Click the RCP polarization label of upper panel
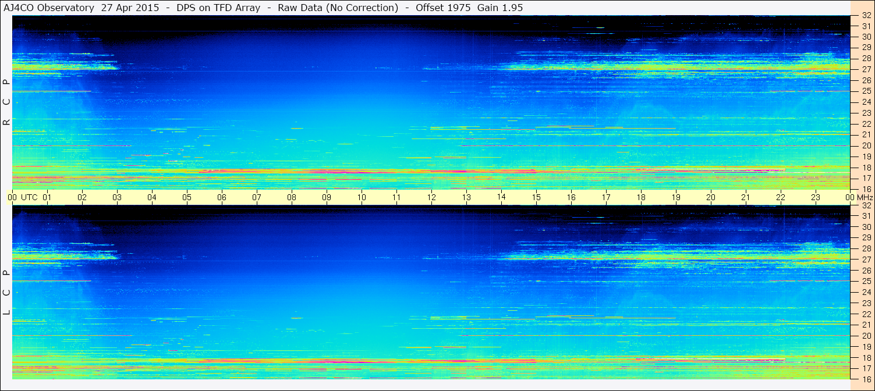 coord(6,102)
